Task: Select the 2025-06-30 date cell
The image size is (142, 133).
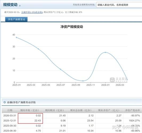Action: pyautogui.click(x=10, y=131)
